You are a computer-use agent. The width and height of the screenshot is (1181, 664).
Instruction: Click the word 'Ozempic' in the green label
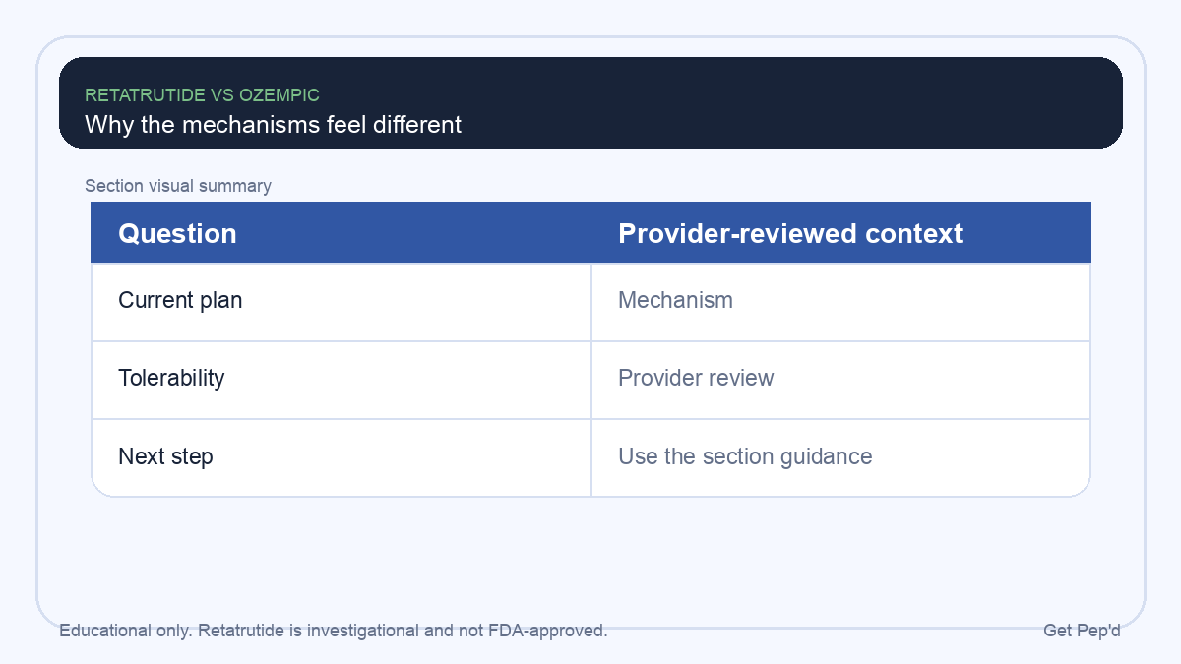[280, 95]
